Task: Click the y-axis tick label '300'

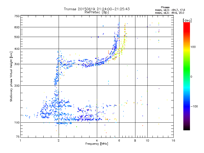Action: [17, 64]
